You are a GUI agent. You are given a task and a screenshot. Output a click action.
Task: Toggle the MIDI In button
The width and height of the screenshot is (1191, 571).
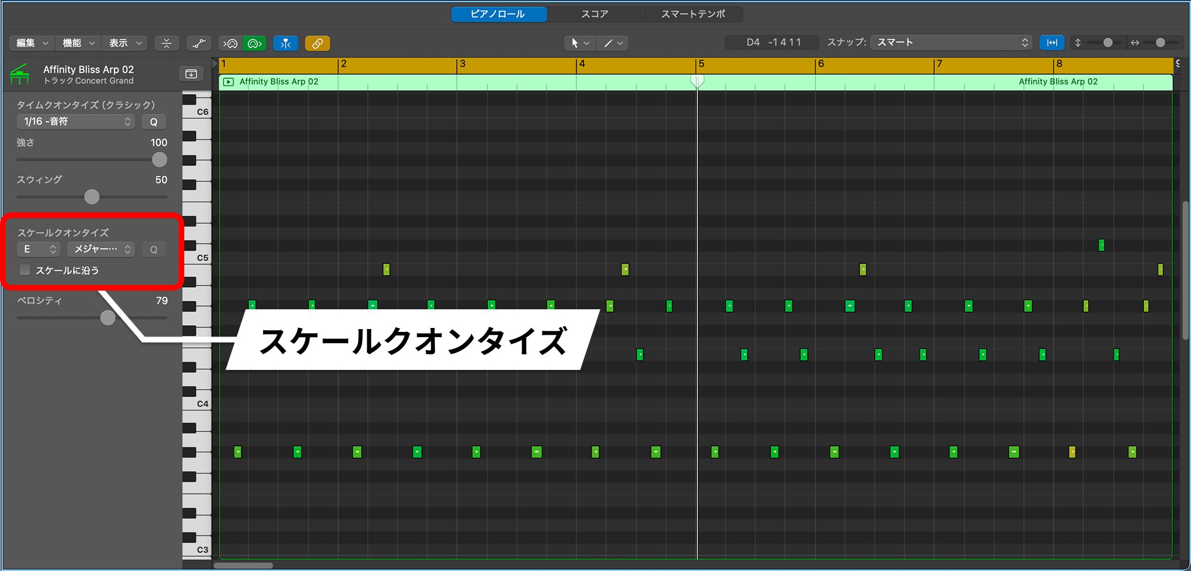(230, 43)
